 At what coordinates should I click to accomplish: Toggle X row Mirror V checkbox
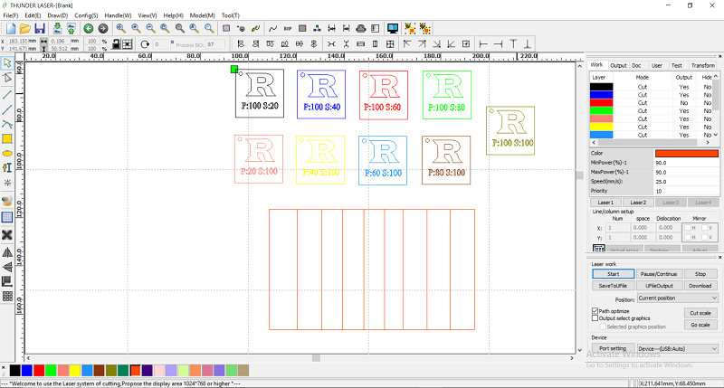[705, 228]
